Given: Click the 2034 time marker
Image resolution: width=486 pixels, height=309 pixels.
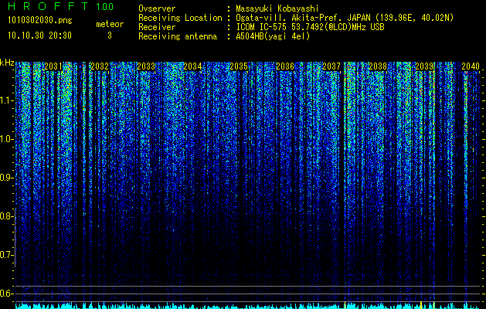Looking at the screenshot, I should 192,66.
